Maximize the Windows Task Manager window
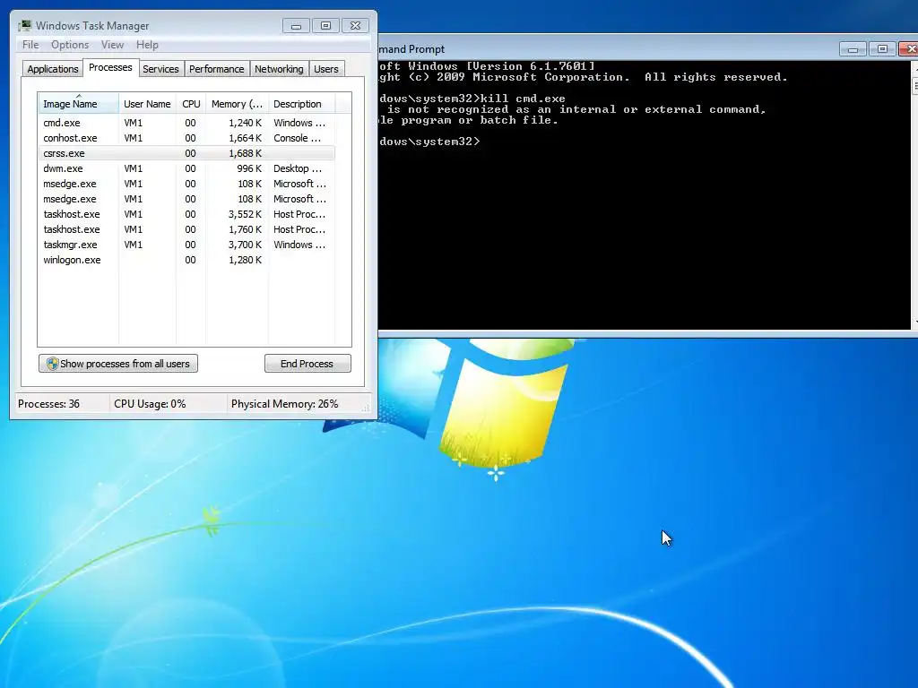This screenshot has height=688, width=918. 326,26
